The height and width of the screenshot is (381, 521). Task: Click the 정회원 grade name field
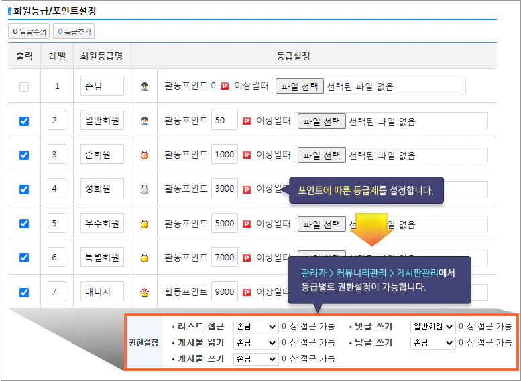click(x=102, y=188)
